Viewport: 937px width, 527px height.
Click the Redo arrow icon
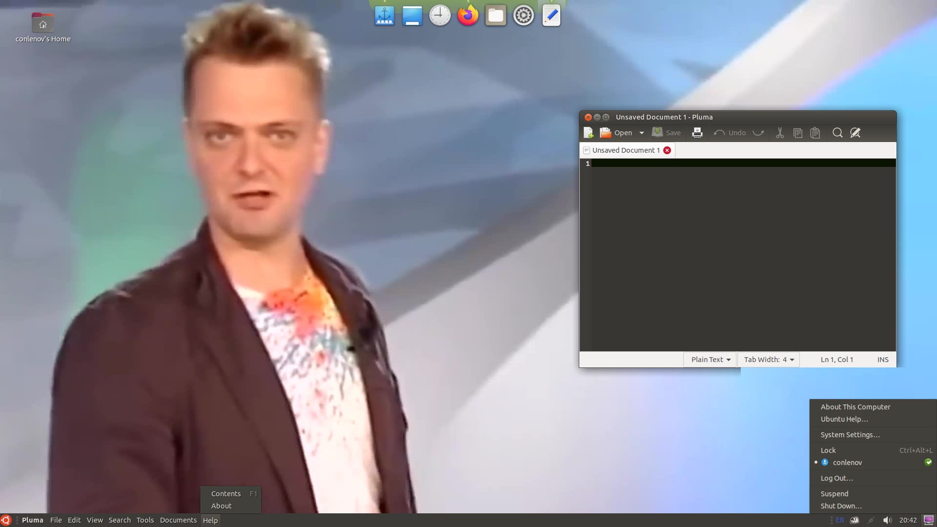point(758,133)
